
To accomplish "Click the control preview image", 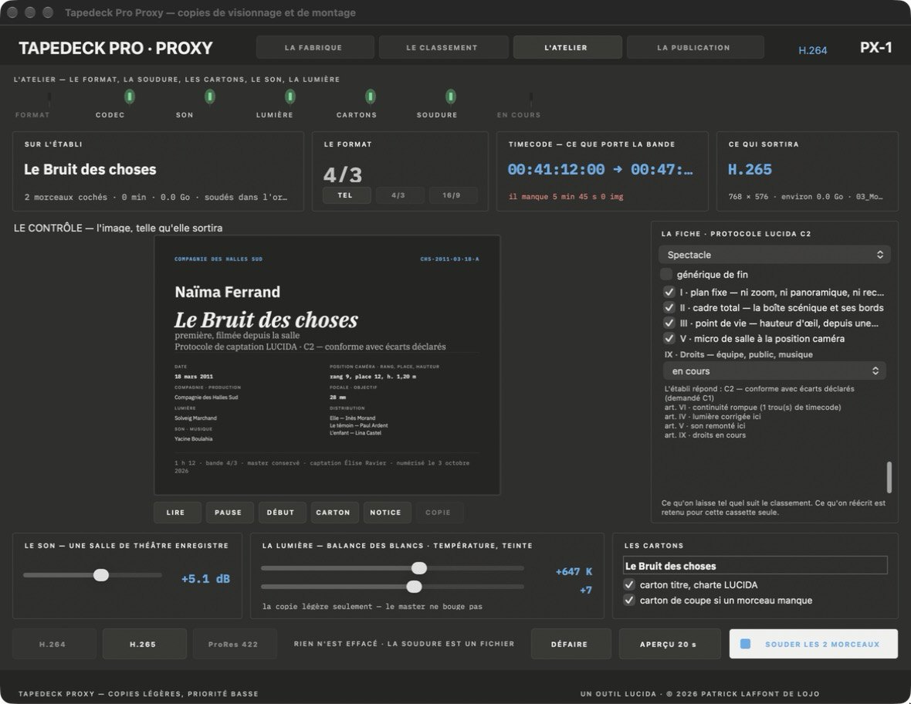I will coord(327,365).
